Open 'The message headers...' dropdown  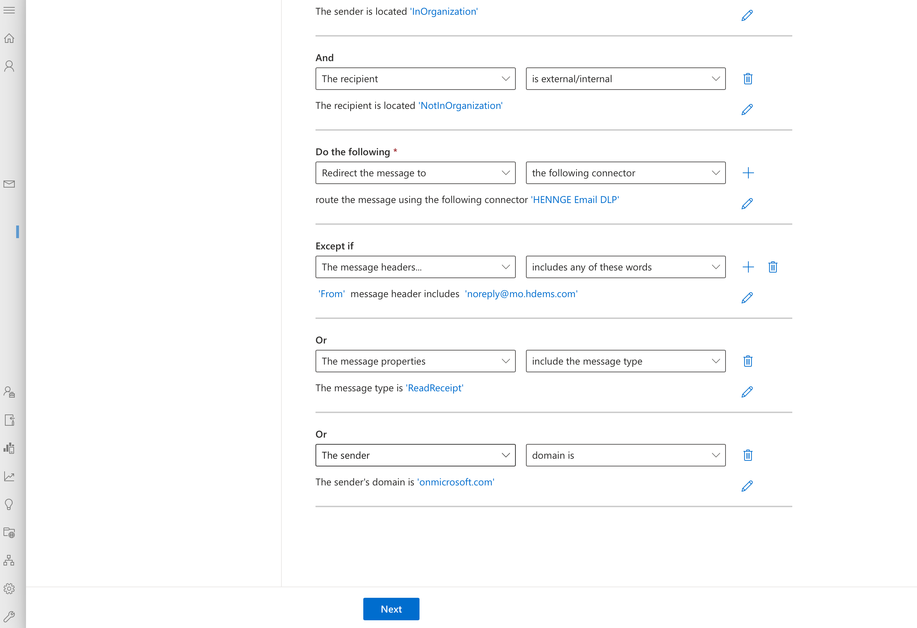pos(415,267)
